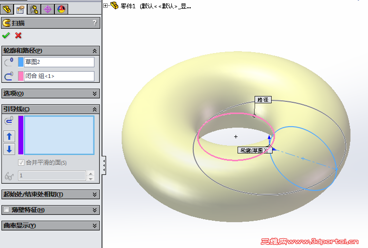Collapse the 轮廓和路径(P) section
The width and height of the screenshot is (368, 248).
(x=94, y=51)
